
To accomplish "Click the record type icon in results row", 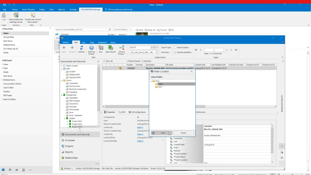I will 120,68.
